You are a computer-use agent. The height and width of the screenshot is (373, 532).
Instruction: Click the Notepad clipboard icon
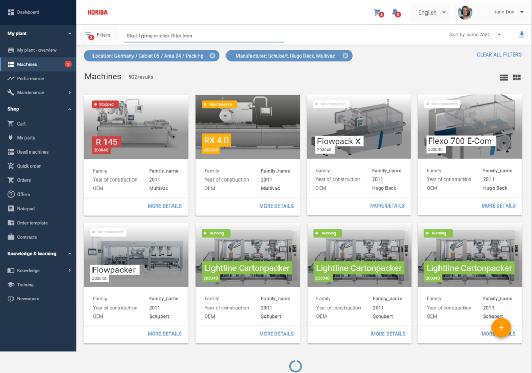[x=11, y=209]
